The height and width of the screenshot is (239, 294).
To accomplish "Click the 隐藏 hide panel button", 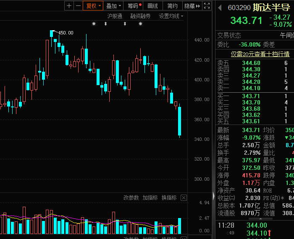I will tap(192, 5).
